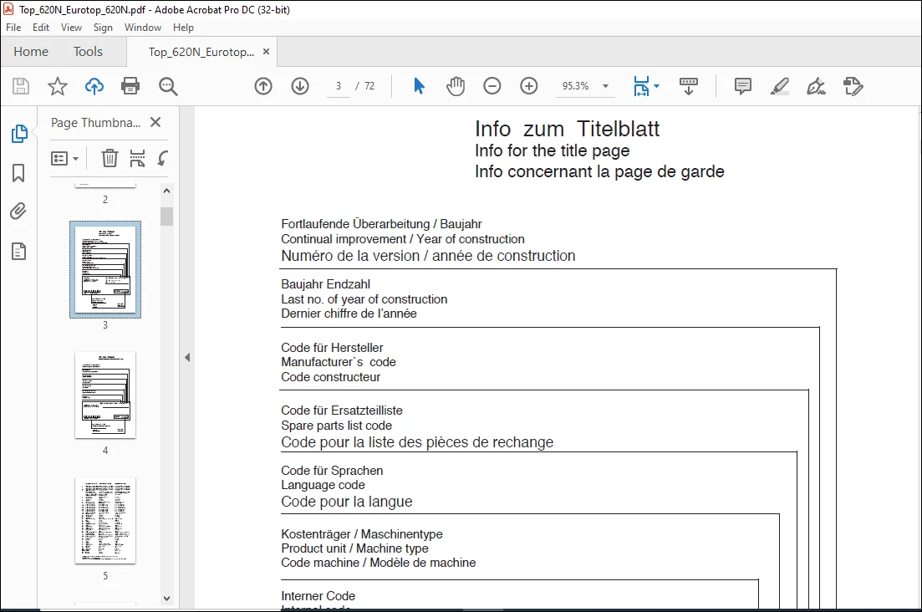This screenshot has width=922, height=612.
Task: Activate the Hand pan tool
Action: coord(455,86)
